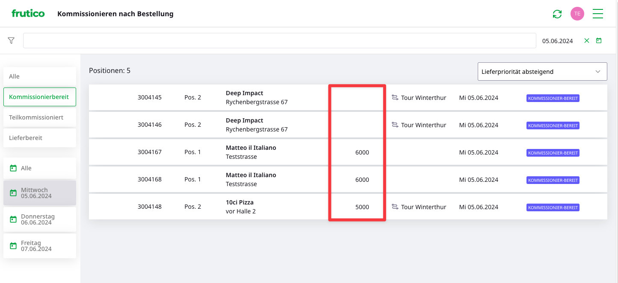Click the frutico logo
Image resolution: width=618 pixels, height=283 pixels.
click(28, 14)
